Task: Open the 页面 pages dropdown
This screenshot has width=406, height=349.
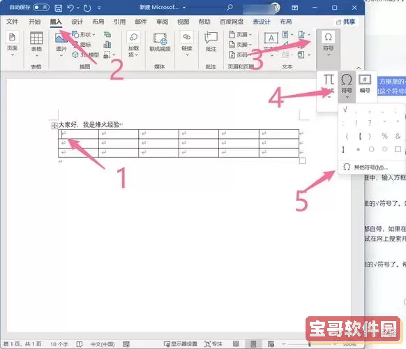Action: 12,44
